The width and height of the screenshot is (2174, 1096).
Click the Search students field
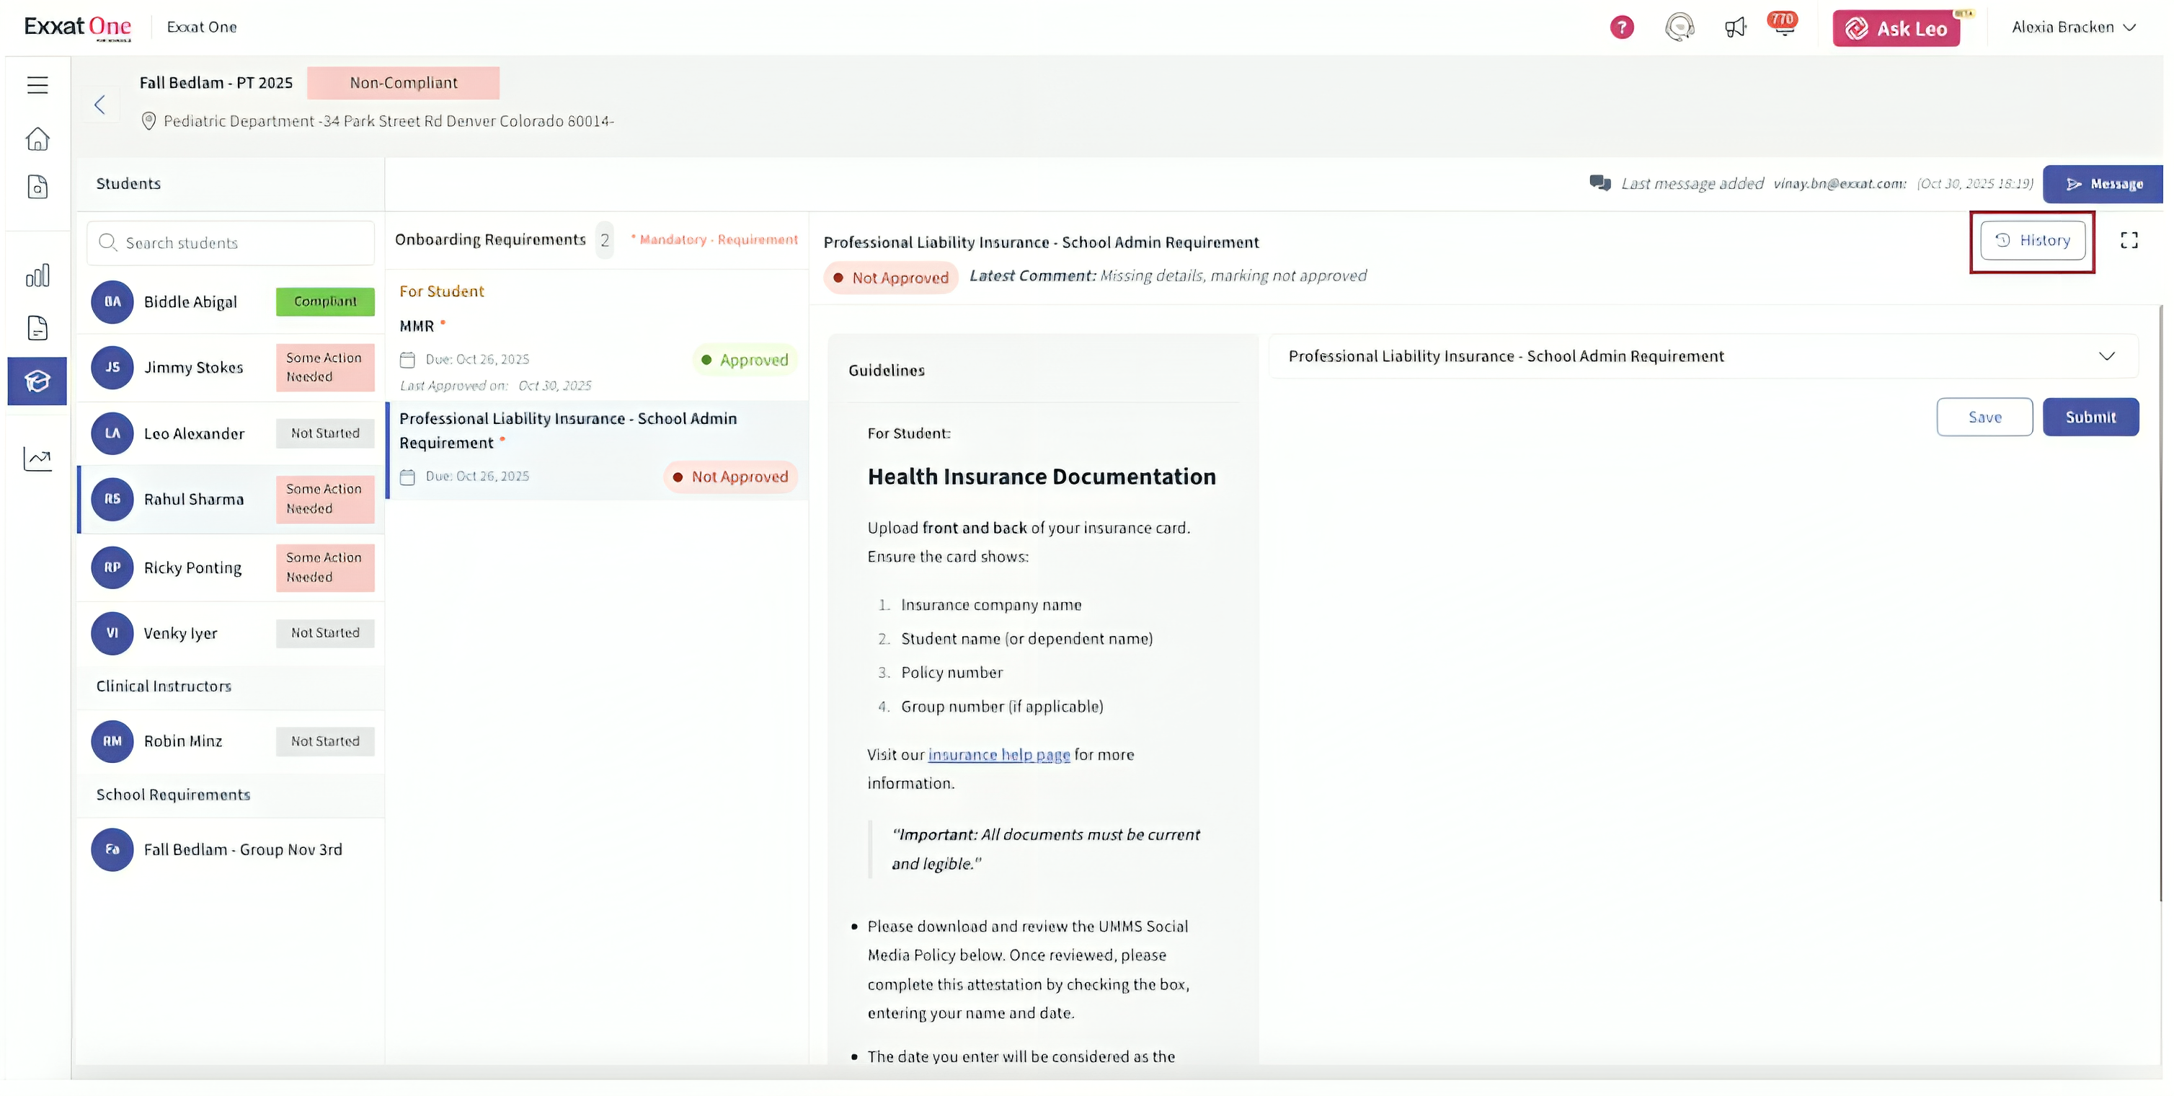pos(231,243)
